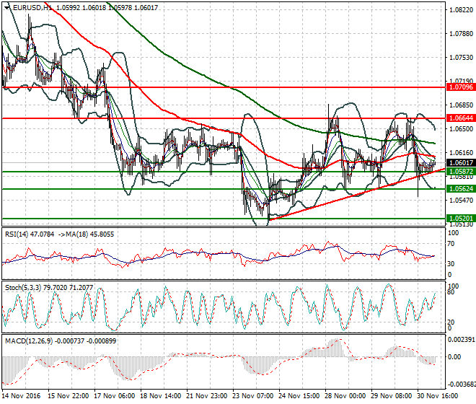Select the ->MA(18) 45.8055 RSI label
The width and height of the screenshot is (476, 404).
click(86, 234)
